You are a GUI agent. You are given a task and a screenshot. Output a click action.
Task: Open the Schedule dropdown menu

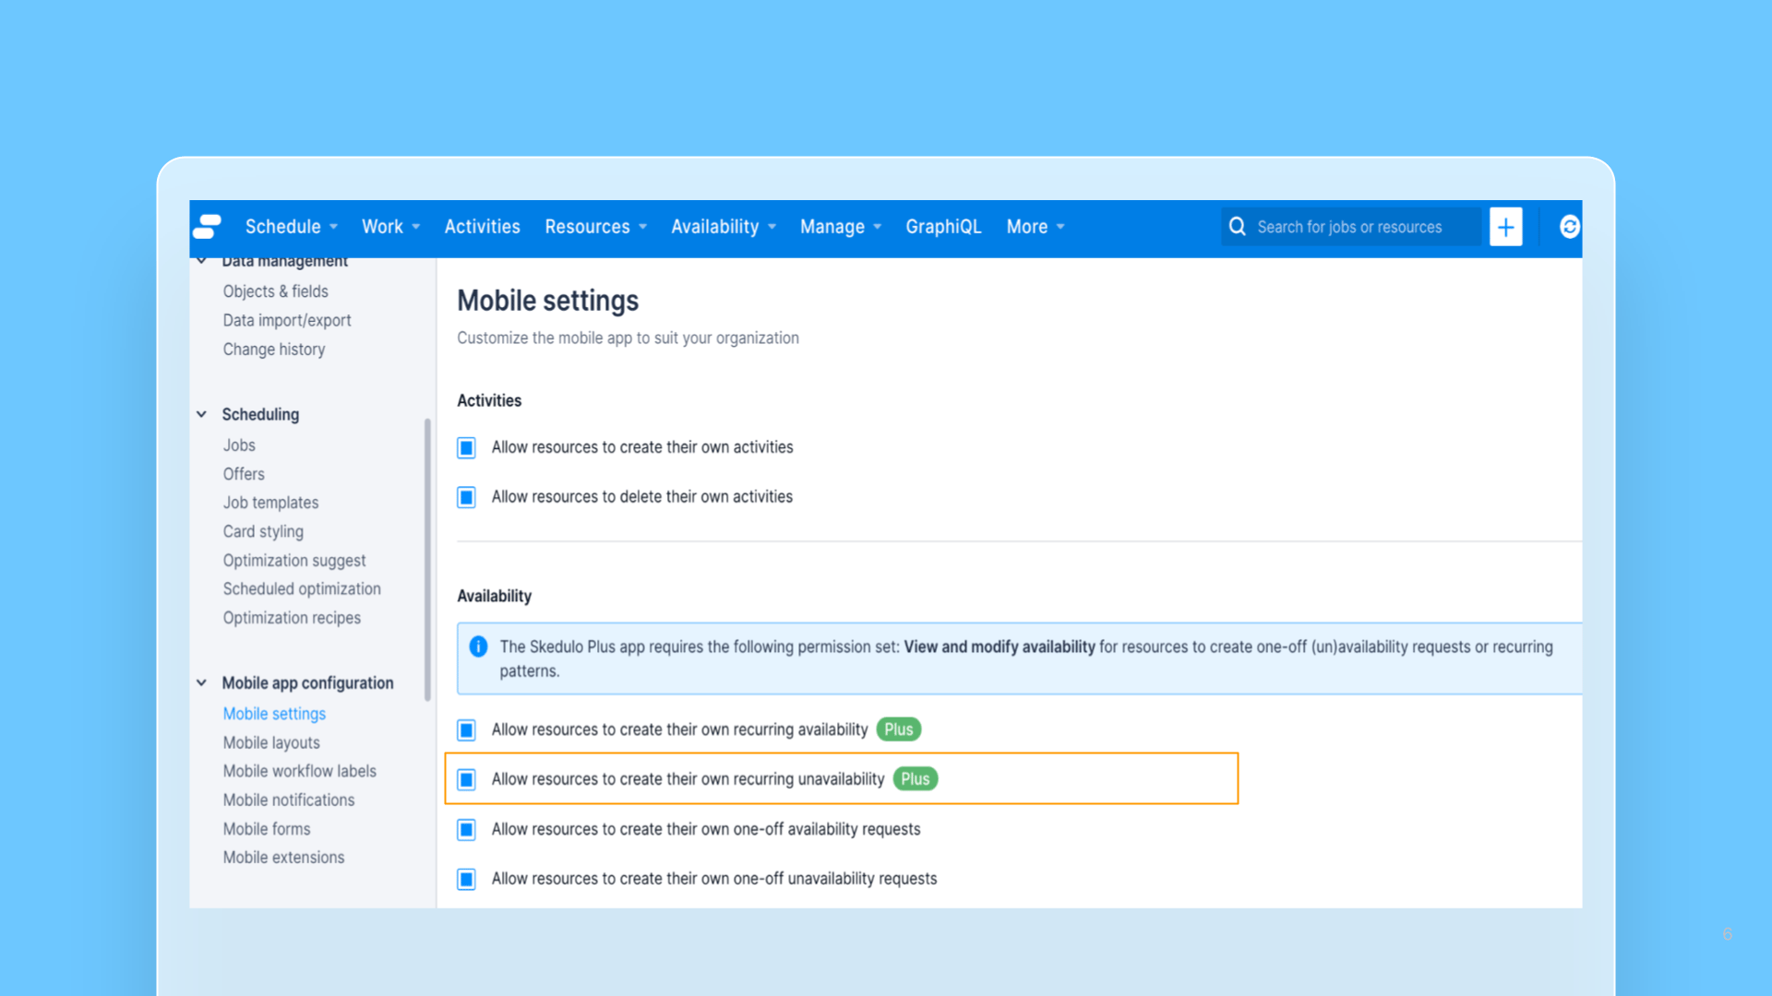pos(292,227)
